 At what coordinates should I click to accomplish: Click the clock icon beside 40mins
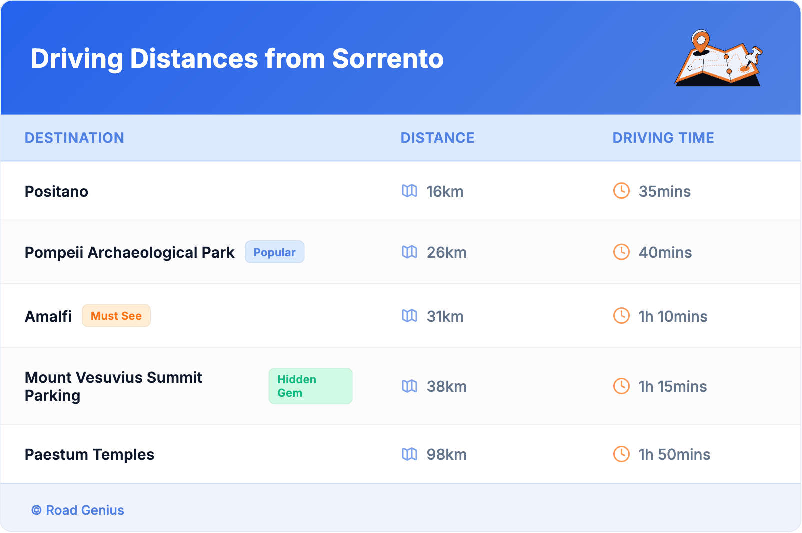[x=621, y=252]
